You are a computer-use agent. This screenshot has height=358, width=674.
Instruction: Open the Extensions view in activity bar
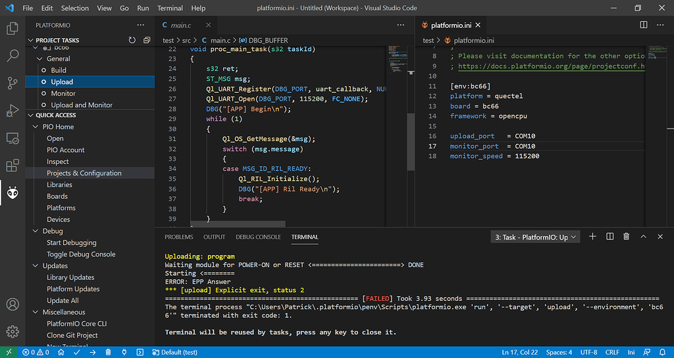point(13,165)
